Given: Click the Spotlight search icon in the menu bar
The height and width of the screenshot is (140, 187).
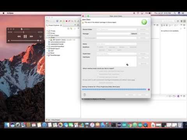Looking at the screenshot, I should [x=175, y=13].
